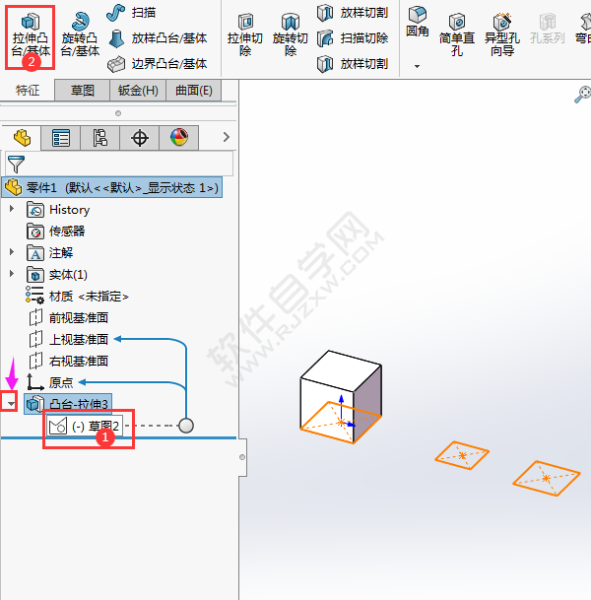Select the extruded cube in viewport
Image resolution: width=591 pixels, height=600 pixels.
pyautogui.click(x=341, y=397)
